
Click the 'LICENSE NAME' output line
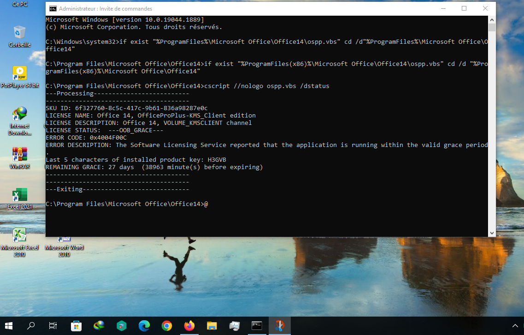[x=151, y=116]
